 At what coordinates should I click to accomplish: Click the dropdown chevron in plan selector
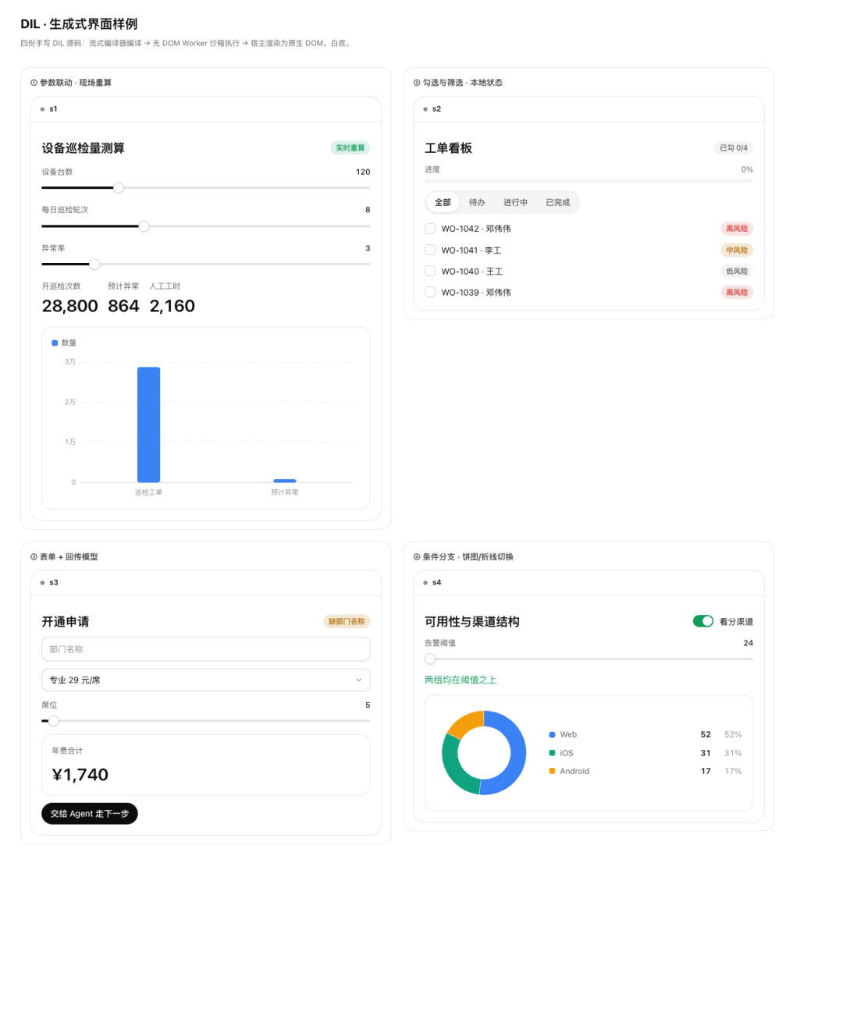point(359,680)
